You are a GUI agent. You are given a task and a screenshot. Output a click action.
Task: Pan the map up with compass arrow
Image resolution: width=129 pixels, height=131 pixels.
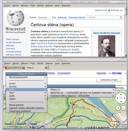click(121, 94)
